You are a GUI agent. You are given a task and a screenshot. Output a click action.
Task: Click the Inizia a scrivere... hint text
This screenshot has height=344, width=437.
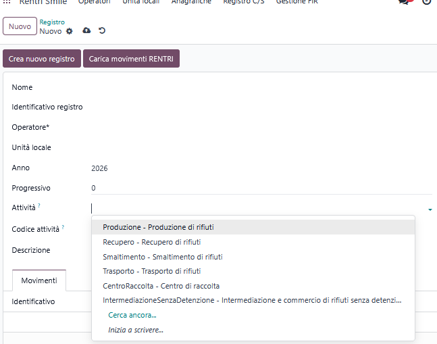pos(136,330)
